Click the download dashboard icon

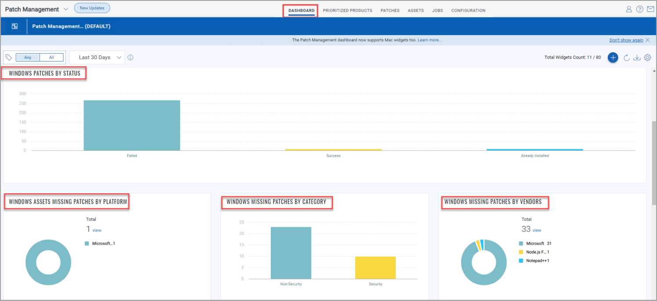pyautogui.click(x=637, y=58)
